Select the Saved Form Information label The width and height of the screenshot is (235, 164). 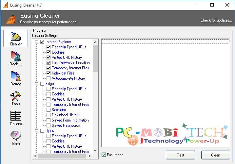[x=70, y=120]
